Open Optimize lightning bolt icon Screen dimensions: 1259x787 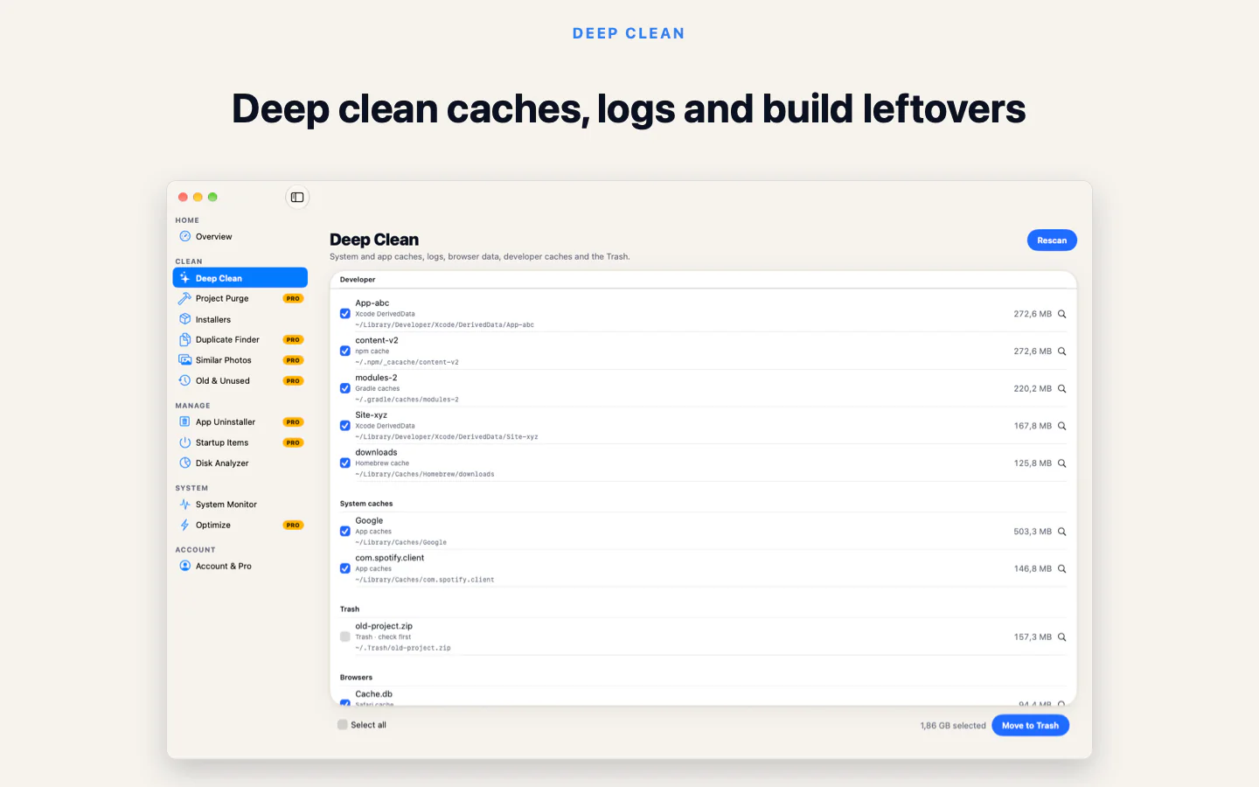(185, 526)
